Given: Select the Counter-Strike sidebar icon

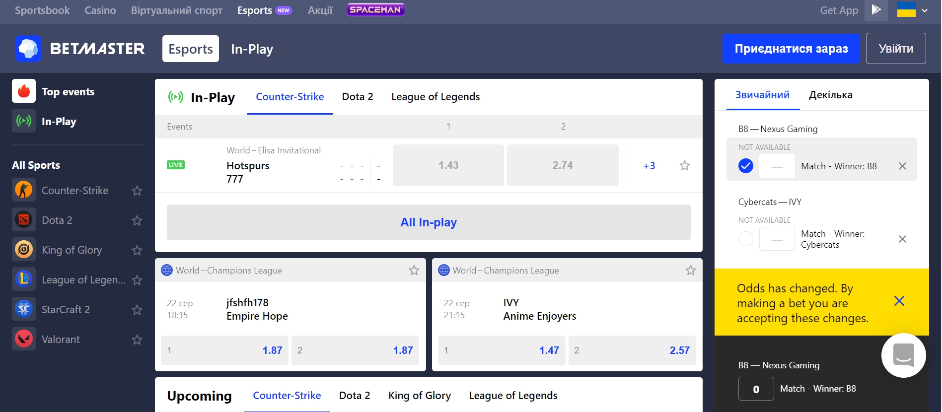Looking at the screenshot, I should 24,190.
